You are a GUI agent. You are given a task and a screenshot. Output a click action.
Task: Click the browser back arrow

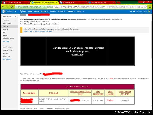3,7
